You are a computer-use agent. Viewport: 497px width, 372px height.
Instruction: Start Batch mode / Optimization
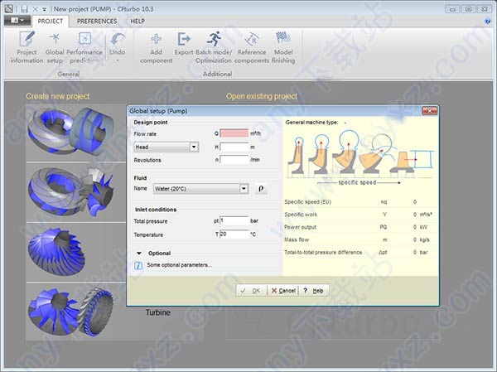coord(214,47)
